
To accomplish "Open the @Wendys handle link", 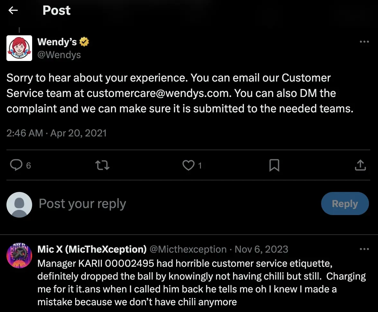I will coord(59,55).
